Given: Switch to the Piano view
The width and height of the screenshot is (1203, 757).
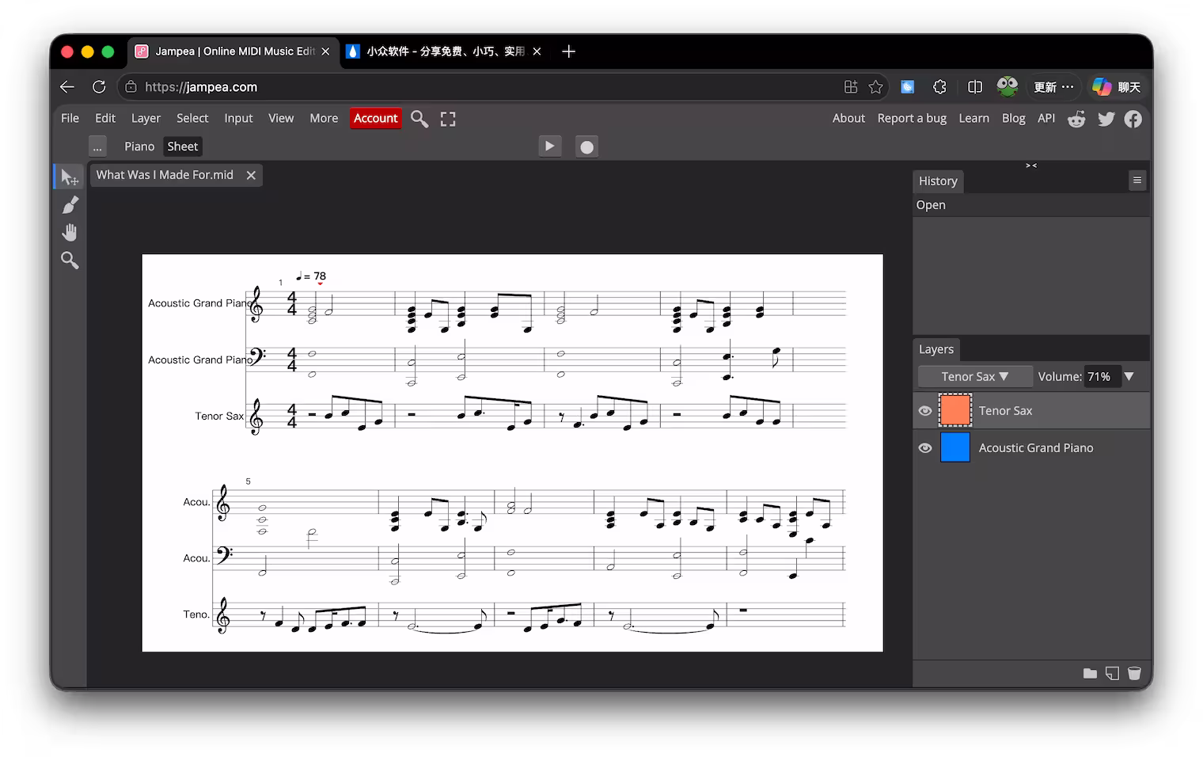Looking at the screenshot, I should tap(139, 146).
